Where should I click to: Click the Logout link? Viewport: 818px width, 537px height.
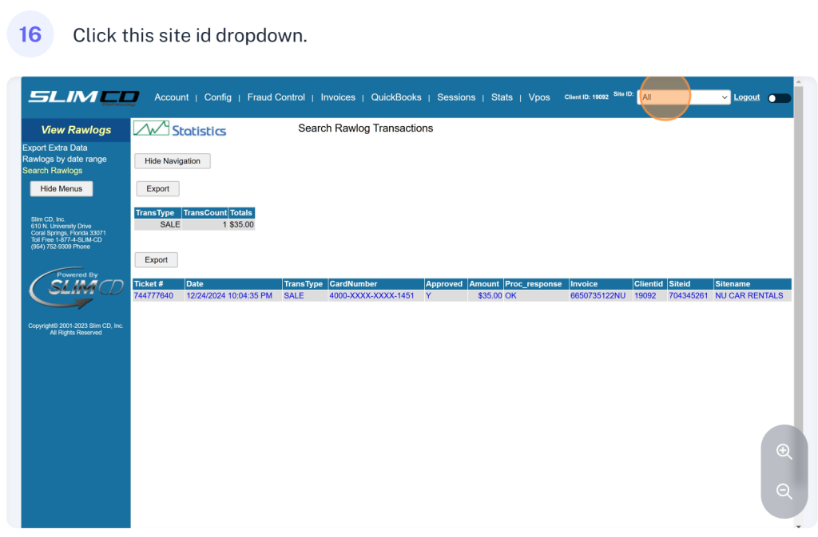pyautogui.click(x=747, y=97)
